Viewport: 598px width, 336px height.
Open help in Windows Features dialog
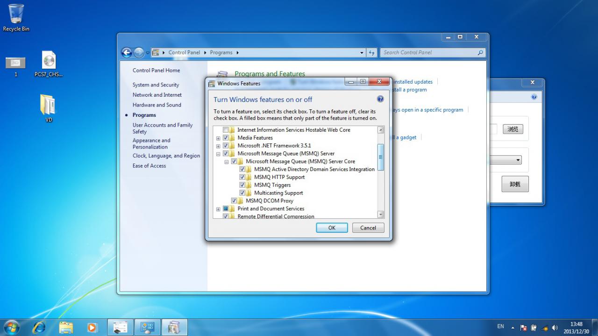pos(380,99)
